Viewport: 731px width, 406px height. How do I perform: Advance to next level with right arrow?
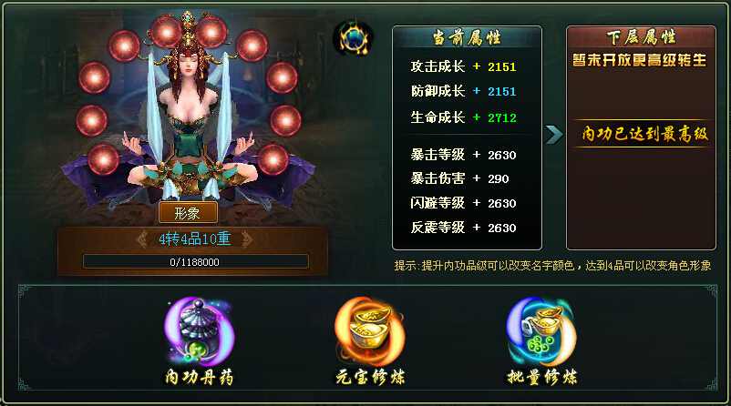pyautogui.click(x=247, y=239)
